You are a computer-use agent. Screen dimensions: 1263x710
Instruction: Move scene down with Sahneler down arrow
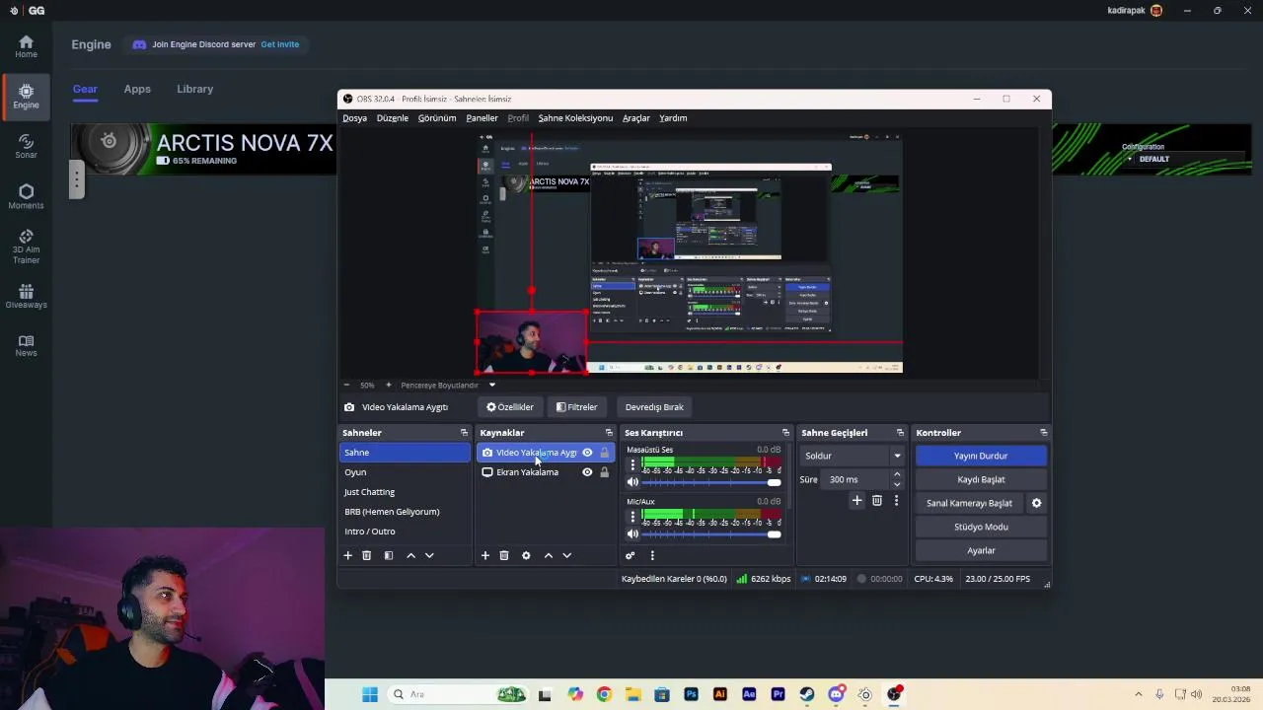[x=429, y=555]
